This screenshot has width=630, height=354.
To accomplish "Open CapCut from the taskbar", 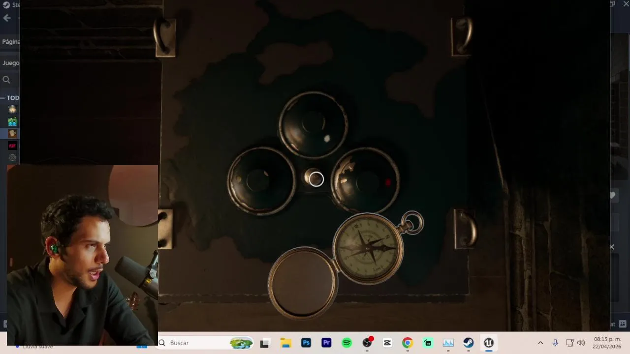I will (x=387, y=343).
